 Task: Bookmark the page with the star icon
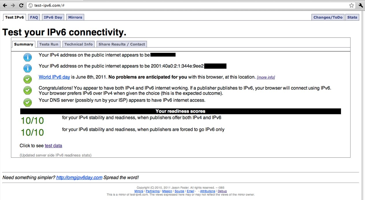(x=351, y=5)
